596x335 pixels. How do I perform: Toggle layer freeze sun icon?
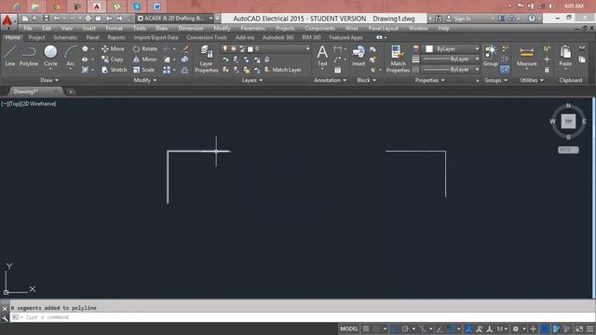pyautogui.click(x=233, y=49)
